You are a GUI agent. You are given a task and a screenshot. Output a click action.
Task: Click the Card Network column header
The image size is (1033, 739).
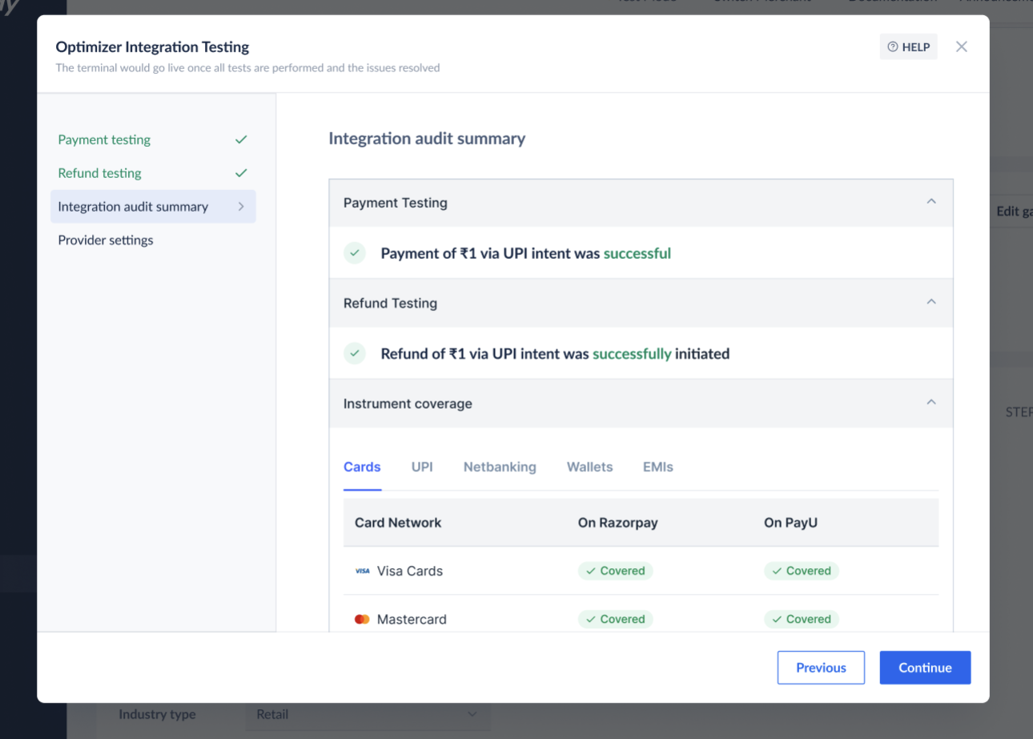(398, 523)
